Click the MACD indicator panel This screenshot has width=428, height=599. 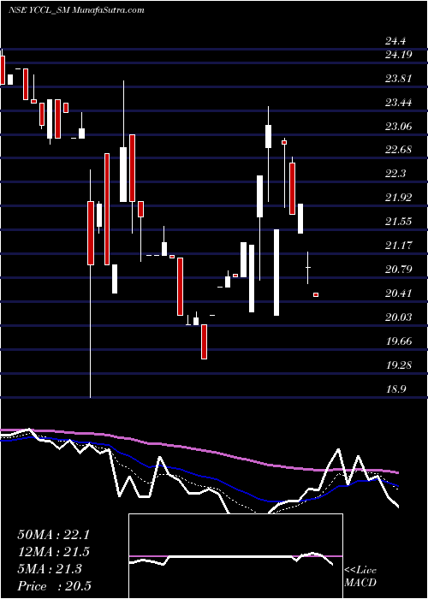(x=235, y=556)
